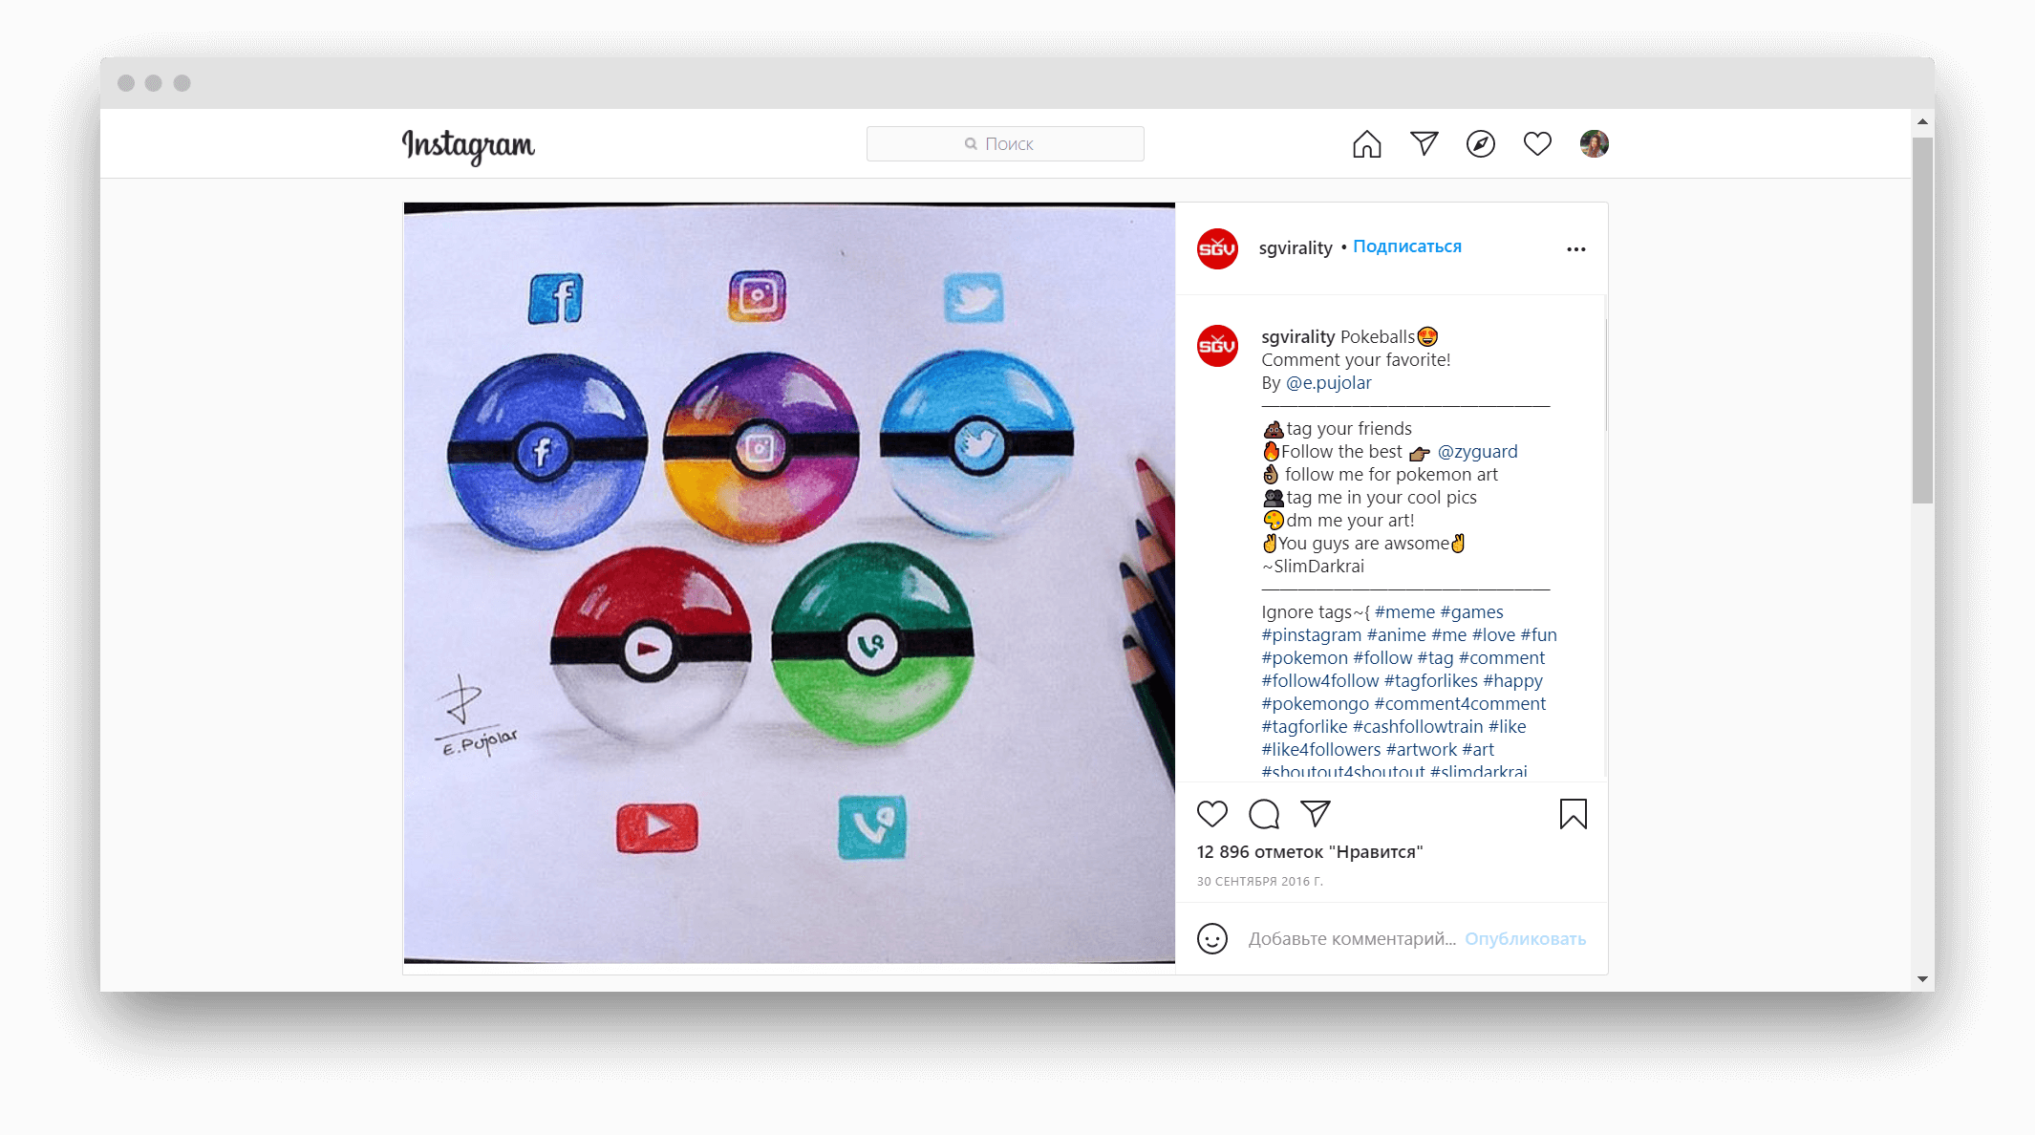Save the post with bookmark icon
Screen dimensions: 2035x1135
coord(1573,814)
